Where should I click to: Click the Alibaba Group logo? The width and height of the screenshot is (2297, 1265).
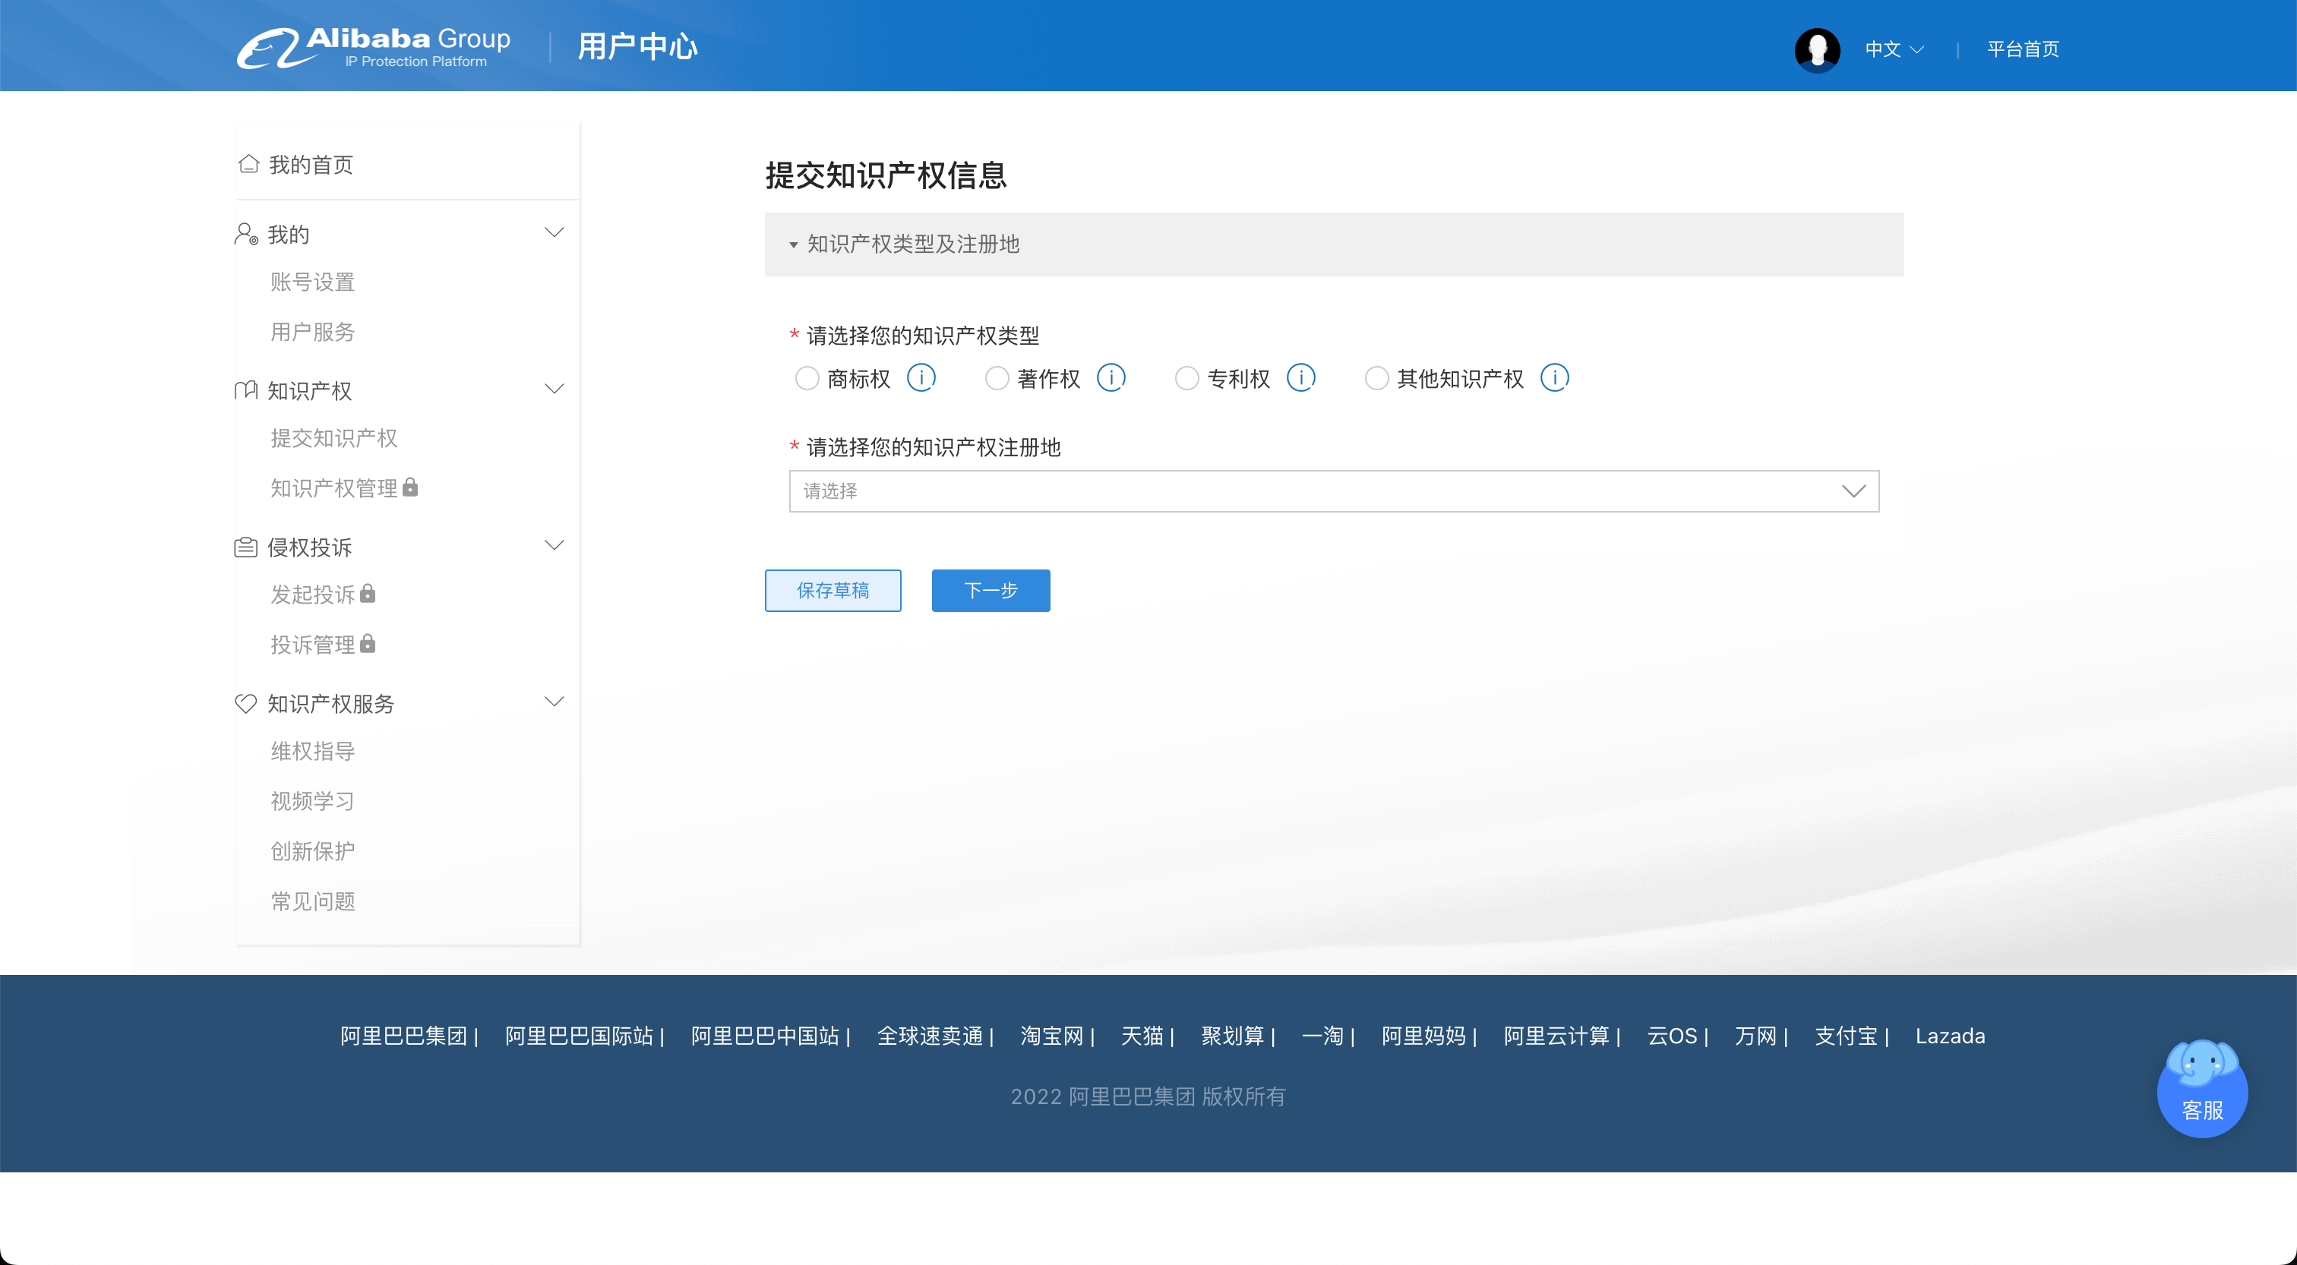click(x=373, y=47)
